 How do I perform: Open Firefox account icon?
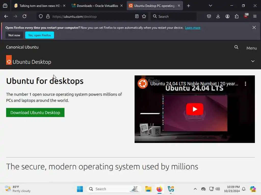click(227, 17)
